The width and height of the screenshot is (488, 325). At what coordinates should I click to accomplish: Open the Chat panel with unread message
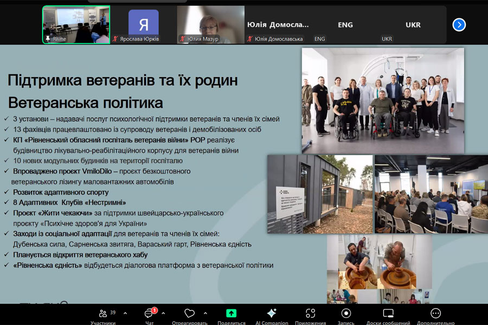click(149, 314)
